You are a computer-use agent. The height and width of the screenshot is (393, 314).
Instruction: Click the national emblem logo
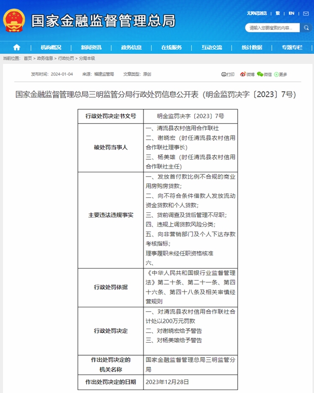[x=14, y=20]
